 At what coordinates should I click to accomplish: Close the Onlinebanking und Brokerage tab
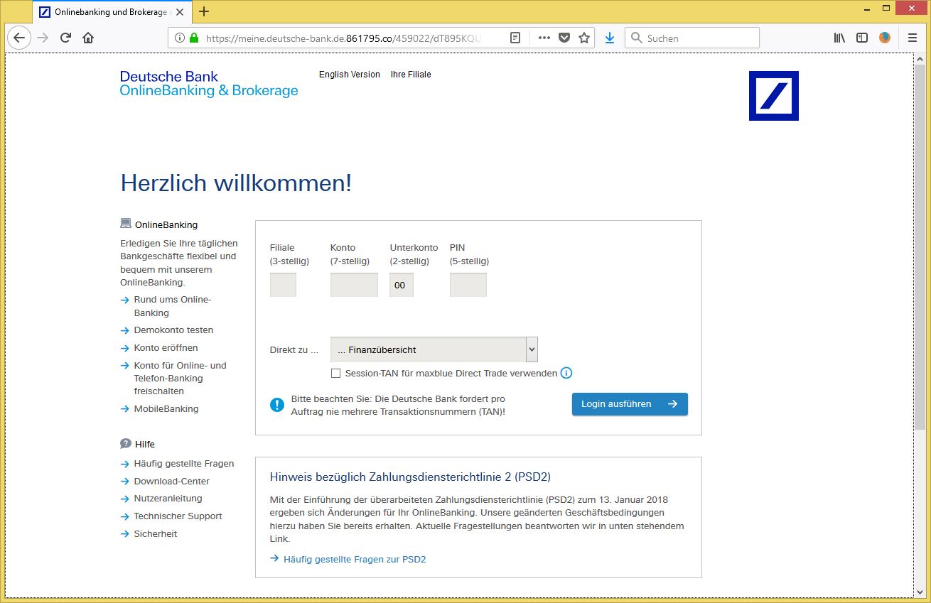pos(181,12)
